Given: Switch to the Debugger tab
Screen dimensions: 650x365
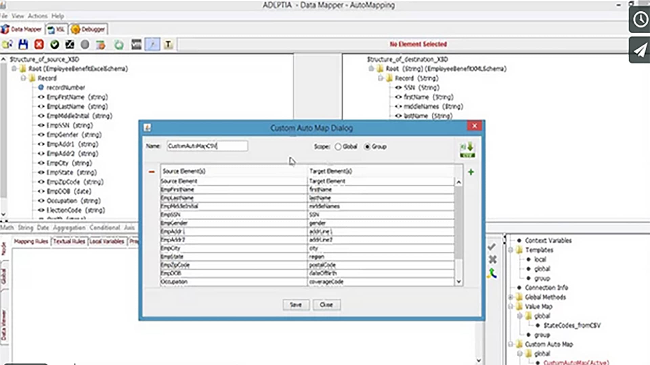Looking at the screenshot, I should [89, 29].
